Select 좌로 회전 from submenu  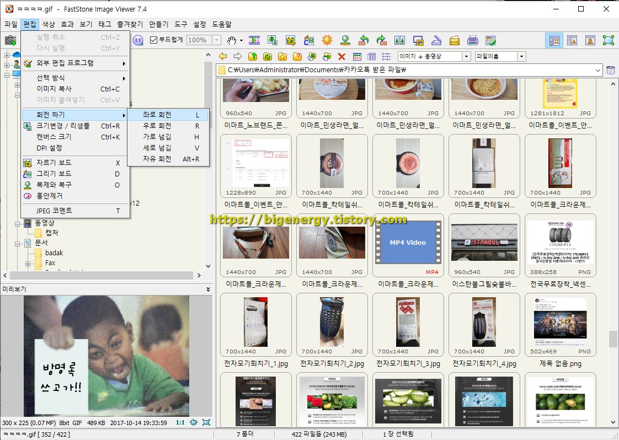point(169,115)
